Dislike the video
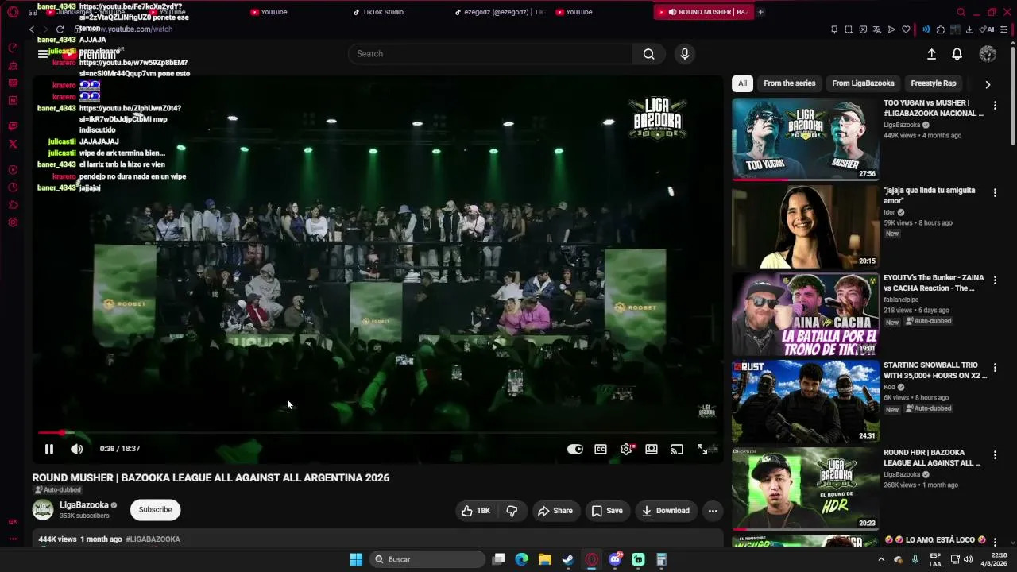 (512, 511)
